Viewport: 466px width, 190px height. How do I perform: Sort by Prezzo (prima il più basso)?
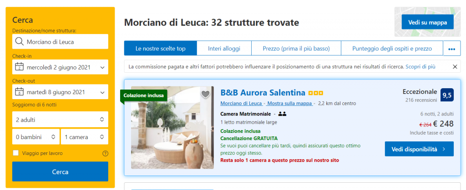[296, 48]
